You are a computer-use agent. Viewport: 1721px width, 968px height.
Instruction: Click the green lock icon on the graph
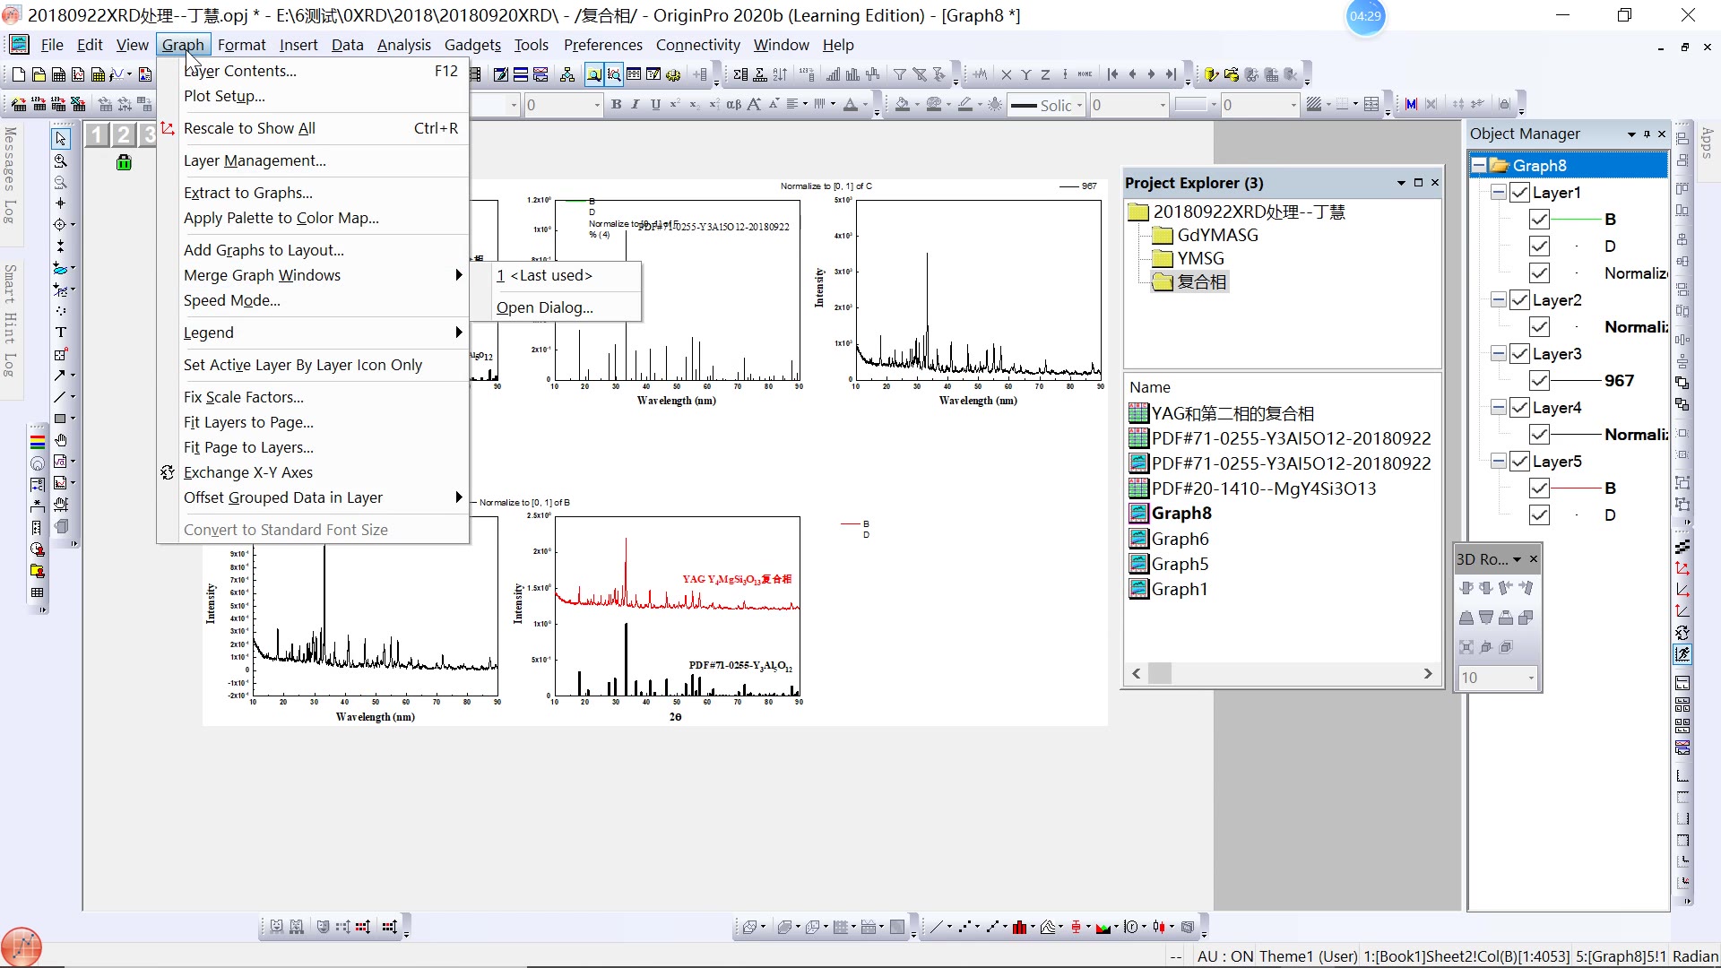[x=124, y=162]
